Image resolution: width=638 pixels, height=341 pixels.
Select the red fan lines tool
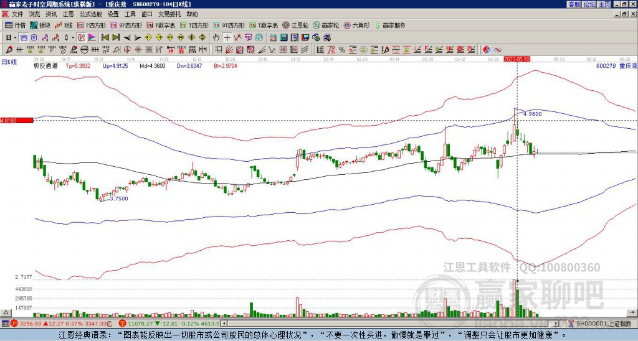pyautogui.click(x=229, y=50)
